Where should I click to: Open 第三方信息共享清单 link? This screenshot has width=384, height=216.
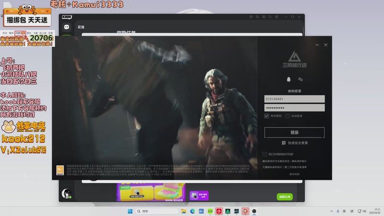(x=295, y=167)
